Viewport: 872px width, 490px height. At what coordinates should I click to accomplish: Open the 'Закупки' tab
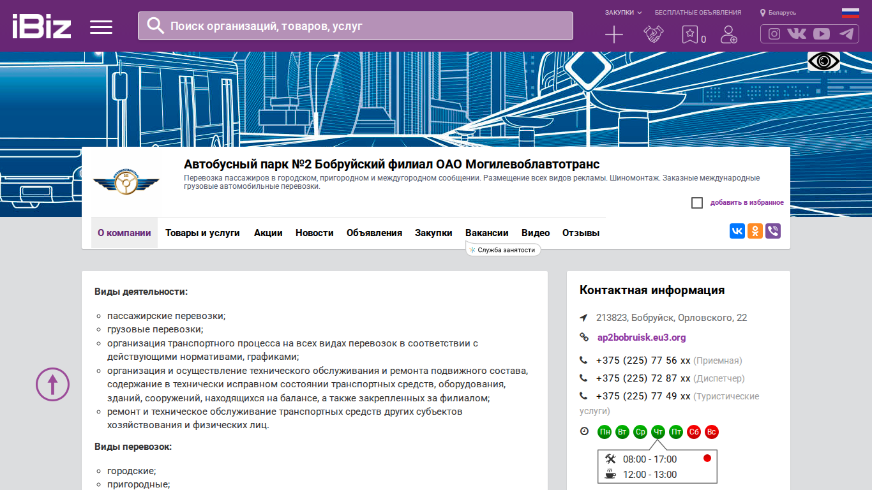tap(433, 233)
